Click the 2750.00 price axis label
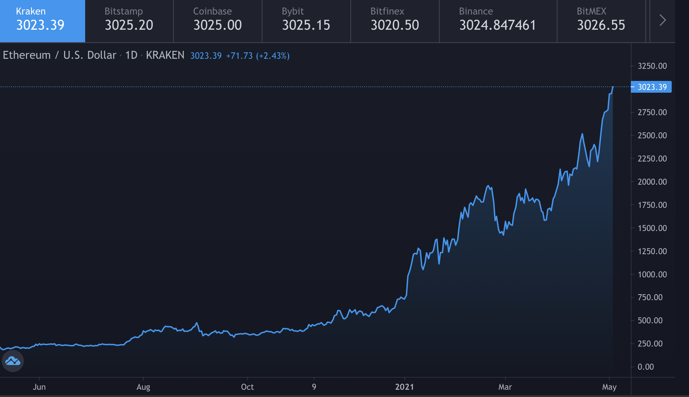The image size is (689, 397). pos(652,112)
